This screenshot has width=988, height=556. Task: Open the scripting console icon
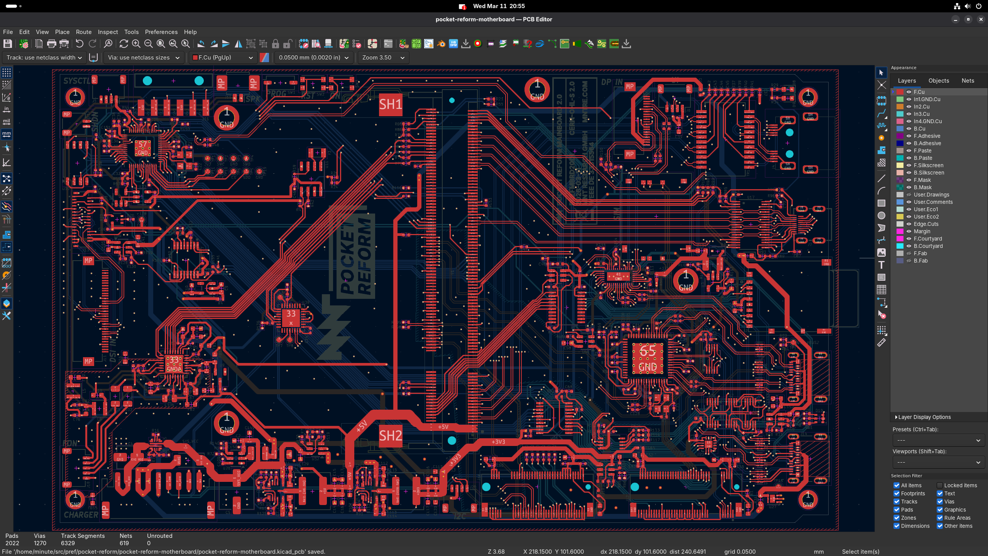[x=388, y=44]
